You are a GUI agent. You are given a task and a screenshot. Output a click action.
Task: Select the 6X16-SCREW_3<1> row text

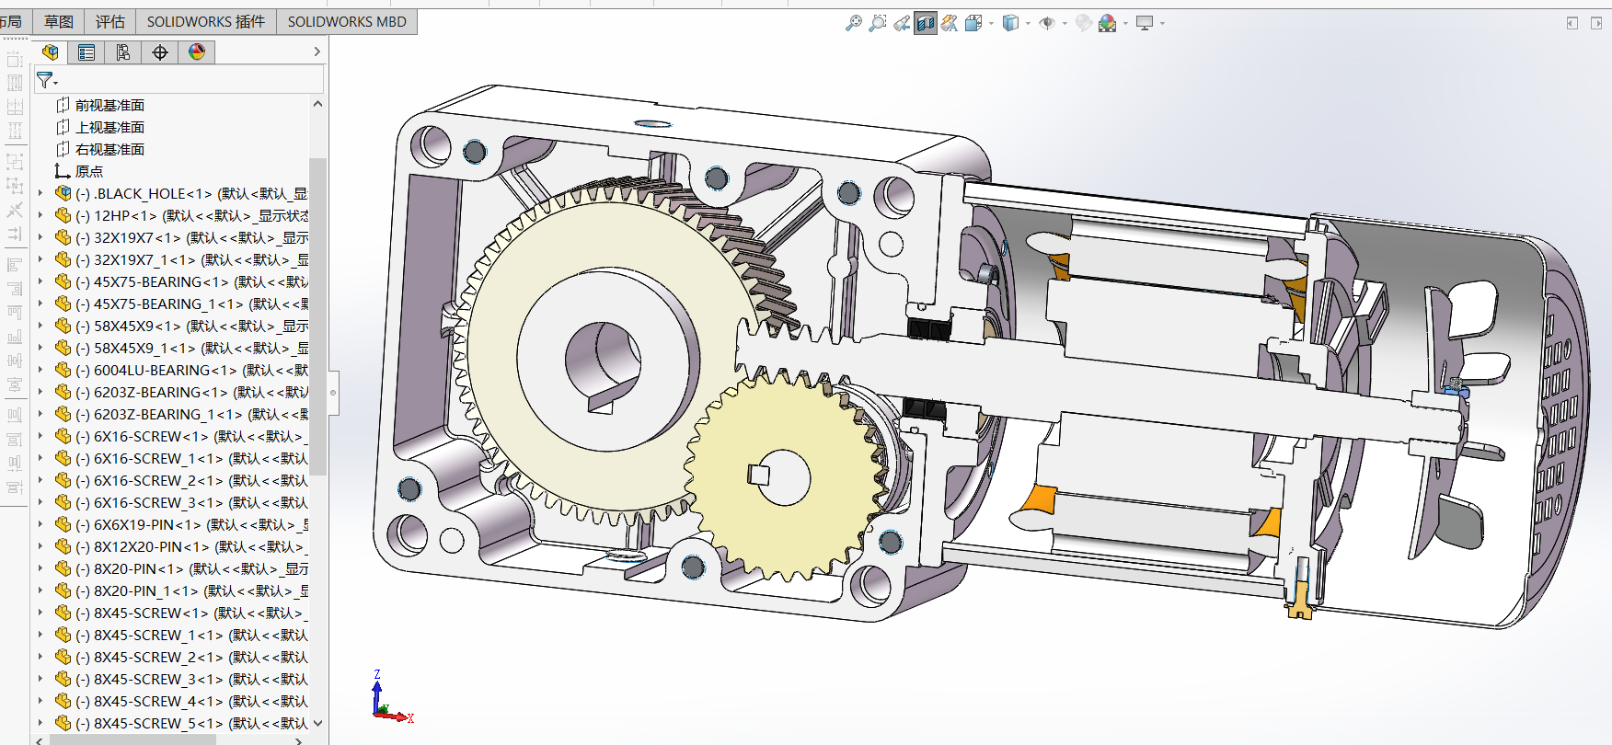[191, 503]
